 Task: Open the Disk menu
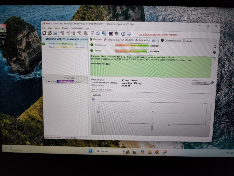pos(50,28)
